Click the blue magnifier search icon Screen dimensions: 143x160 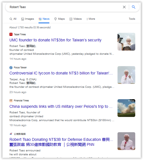pyautogui.click(x=134, y=7)
